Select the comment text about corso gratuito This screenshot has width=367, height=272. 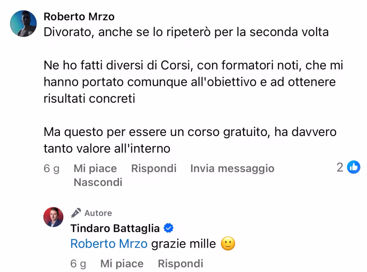[190, 140]
